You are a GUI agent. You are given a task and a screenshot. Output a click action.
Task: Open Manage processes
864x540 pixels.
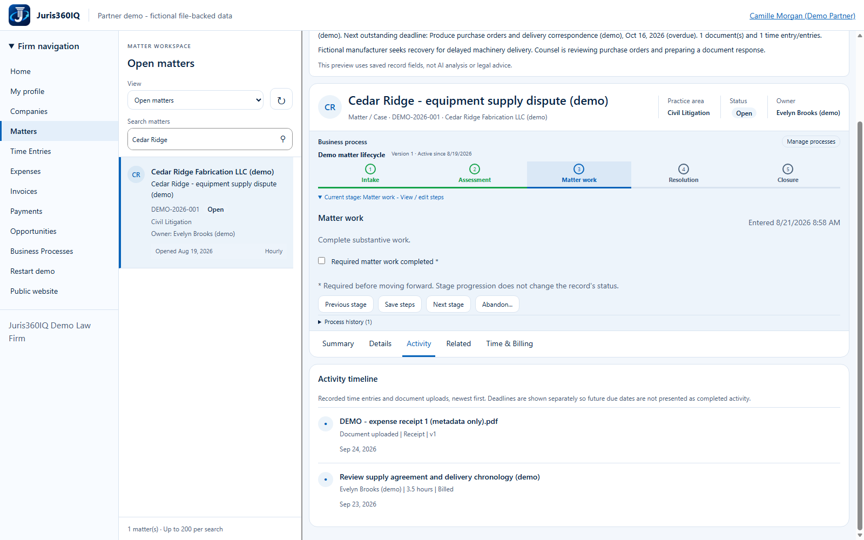[x=811, y=141]
